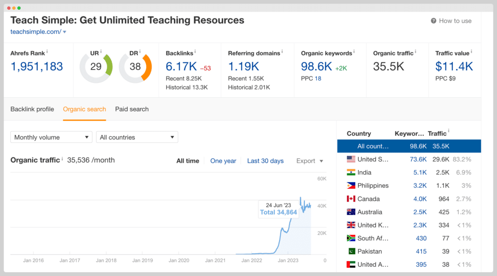The height and width of the screenshot is (276, 497).
Task: Expand the dropdown arrow beside teachsimple.com/
Action: tap(65, 32)
